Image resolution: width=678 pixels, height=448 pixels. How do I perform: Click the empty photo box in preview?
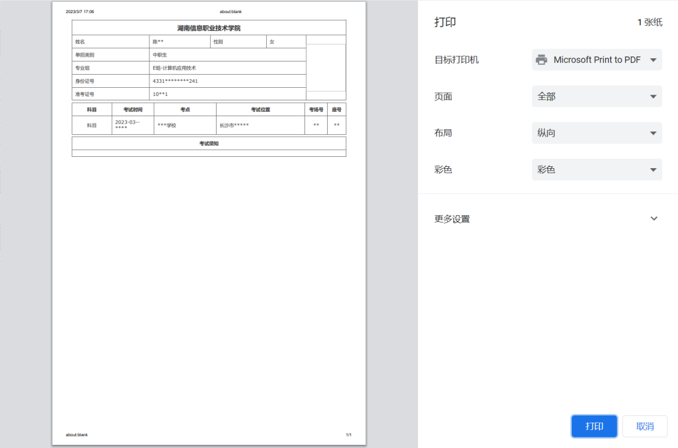[x=326, y=68]
